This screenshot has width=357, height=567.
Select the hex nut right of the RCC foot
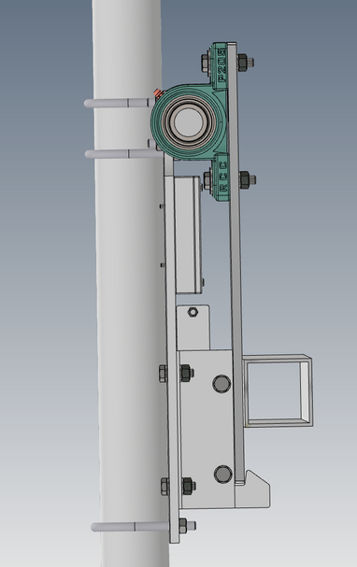247,179
